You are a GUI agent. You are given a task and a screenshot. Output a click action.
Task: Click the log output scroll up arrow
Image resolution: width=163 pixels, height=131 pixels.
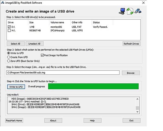137,99
